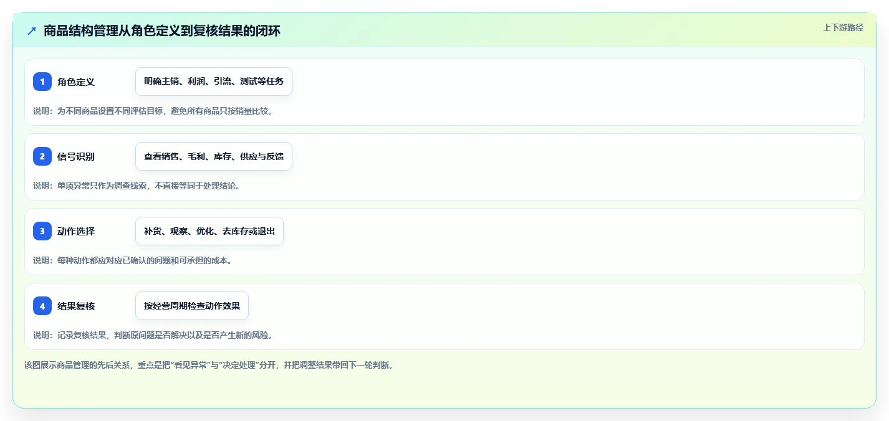Screen dimensions: 889x421
Task: Click the title 商品结构管理从角色定义到复核结果的闭环
Action: (x=162, y=31)
